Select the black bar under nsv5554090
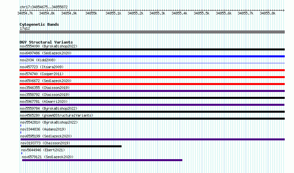Screen dimensions: 294x173 tap(152, 49)
